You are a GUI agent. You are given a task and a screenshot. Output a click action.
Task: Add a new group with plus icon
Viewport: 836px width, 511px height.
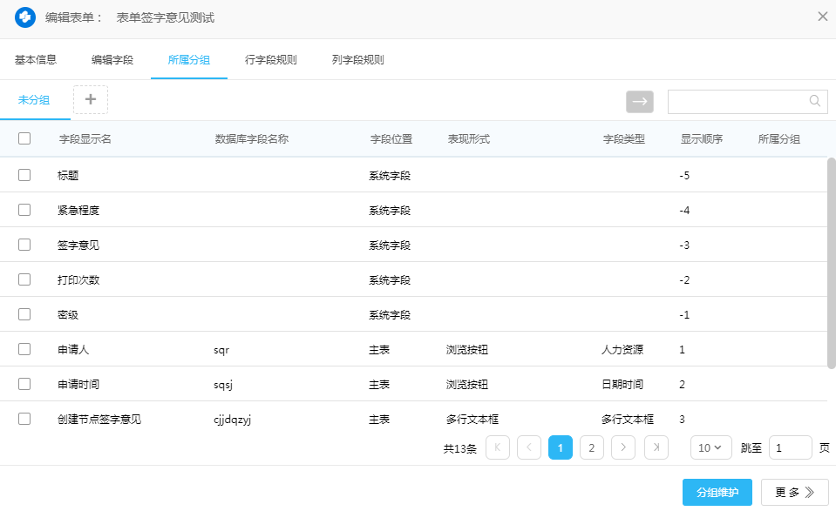[x=91, y=99]
